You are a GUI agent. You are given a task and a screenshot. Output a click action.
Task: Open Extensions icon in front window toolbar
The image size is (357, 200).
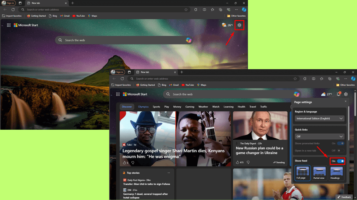[305, 79]
